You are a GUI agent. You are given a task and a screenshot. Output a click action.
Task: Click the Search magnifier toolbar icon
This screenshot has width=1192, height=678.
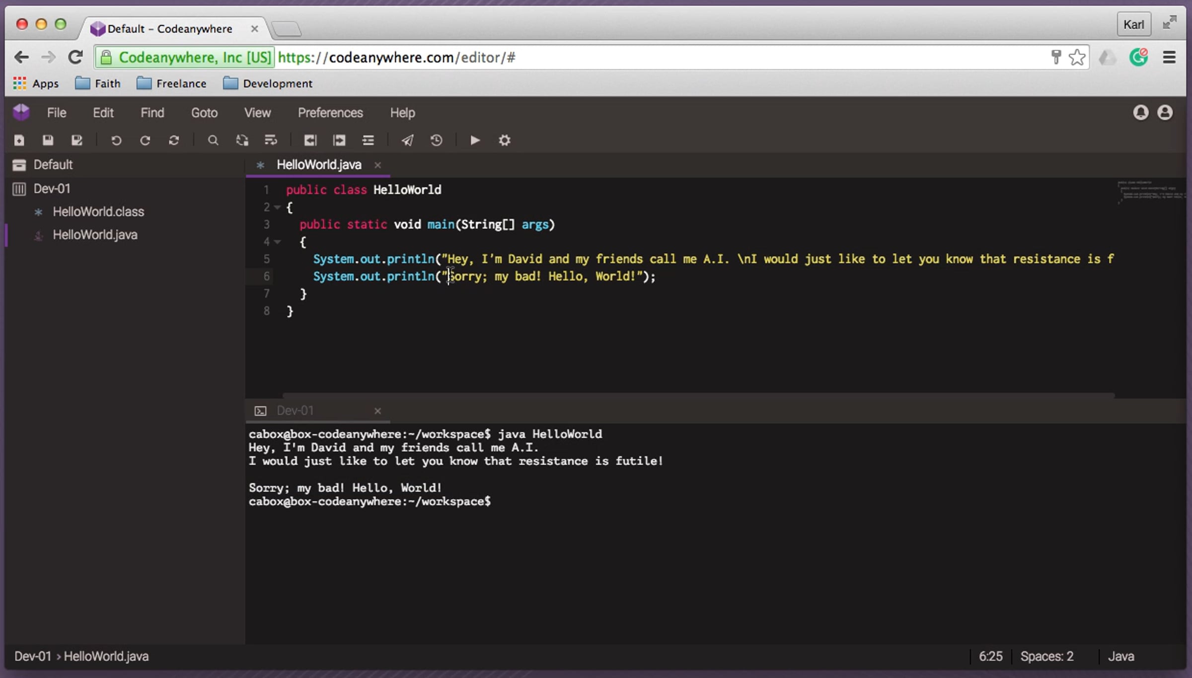[x=213, y=140]
